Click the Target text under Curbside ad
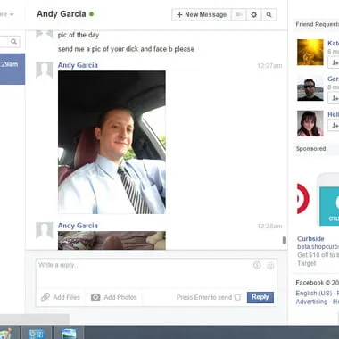Image resolution: width=339 pixels, height=339 pixels. click(307, 263)
